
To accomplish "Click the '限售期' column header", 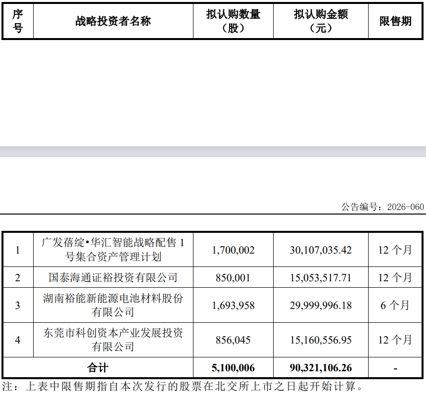I will point(395,21).
